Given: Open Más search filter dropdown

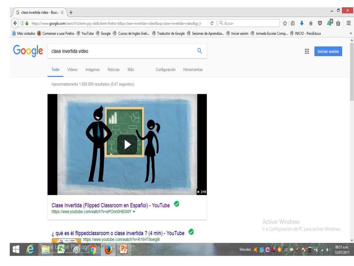Looking at the screenshot, I should coord(130,70).
